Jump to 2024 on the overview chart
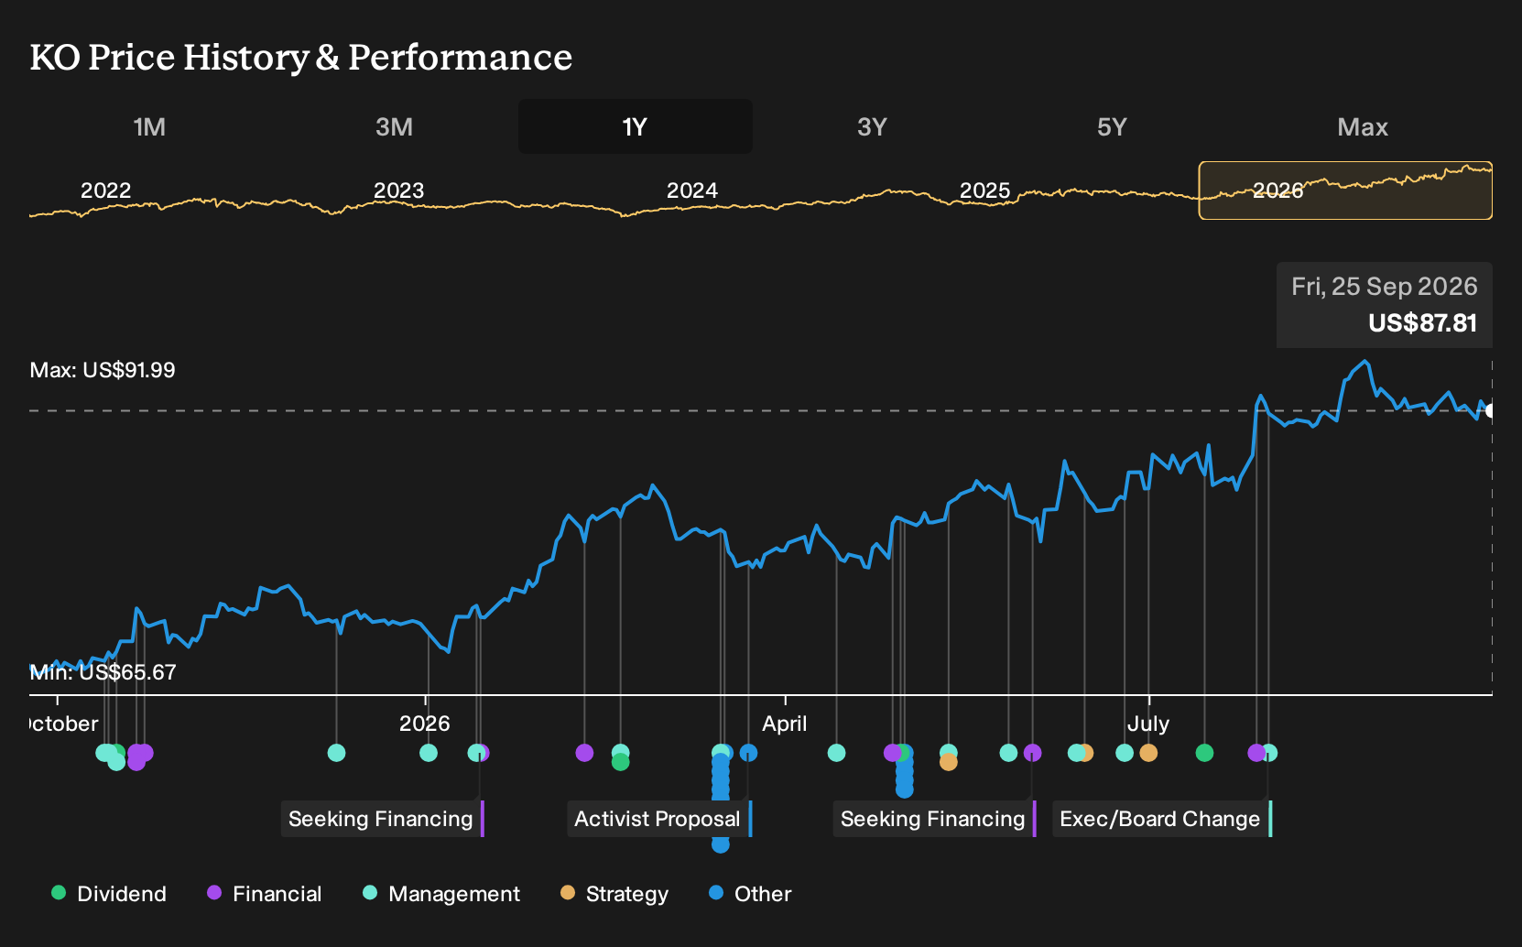The image size is (1522, 947). [692, 190]
